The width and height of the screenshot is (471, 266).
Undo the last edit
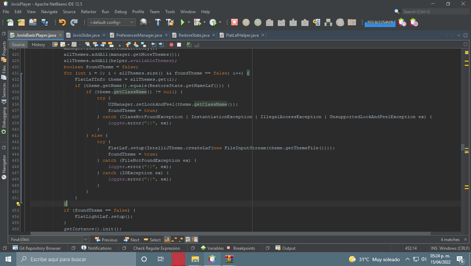[62, 23]
